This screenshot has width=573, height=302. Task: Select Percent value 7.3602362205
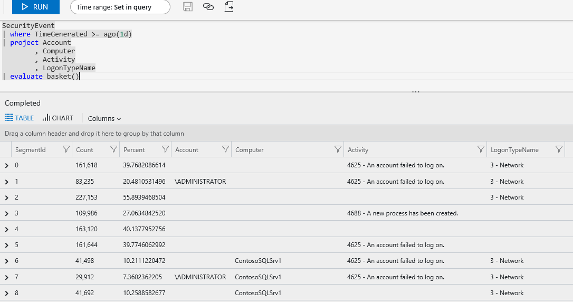(x=142, y=277)
